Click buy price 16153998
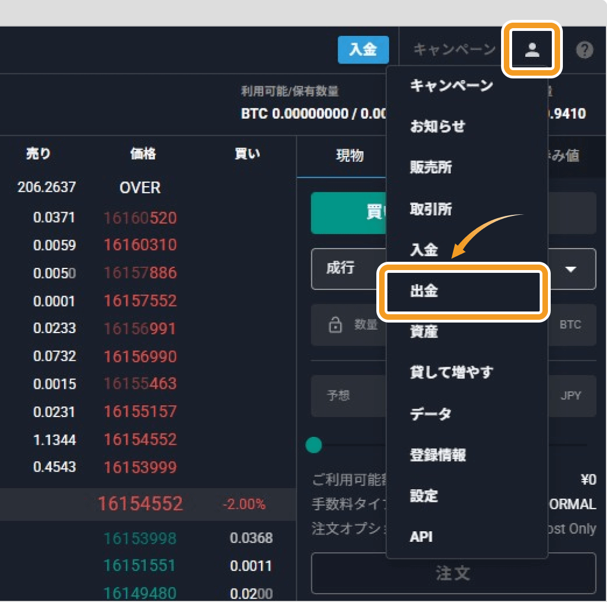Viewport: 607px width, 602px height. (x=140, y=538)
